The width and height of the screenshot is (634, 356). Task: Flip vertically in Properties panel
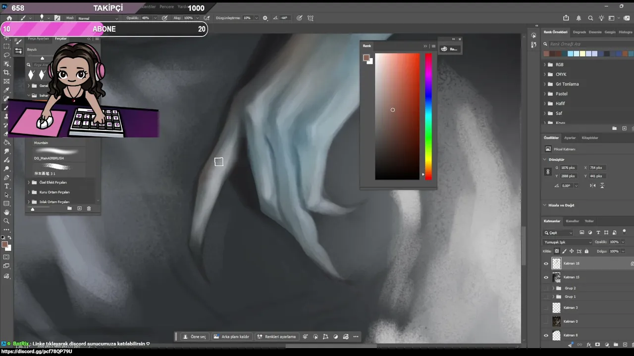(x=602, y=185)
